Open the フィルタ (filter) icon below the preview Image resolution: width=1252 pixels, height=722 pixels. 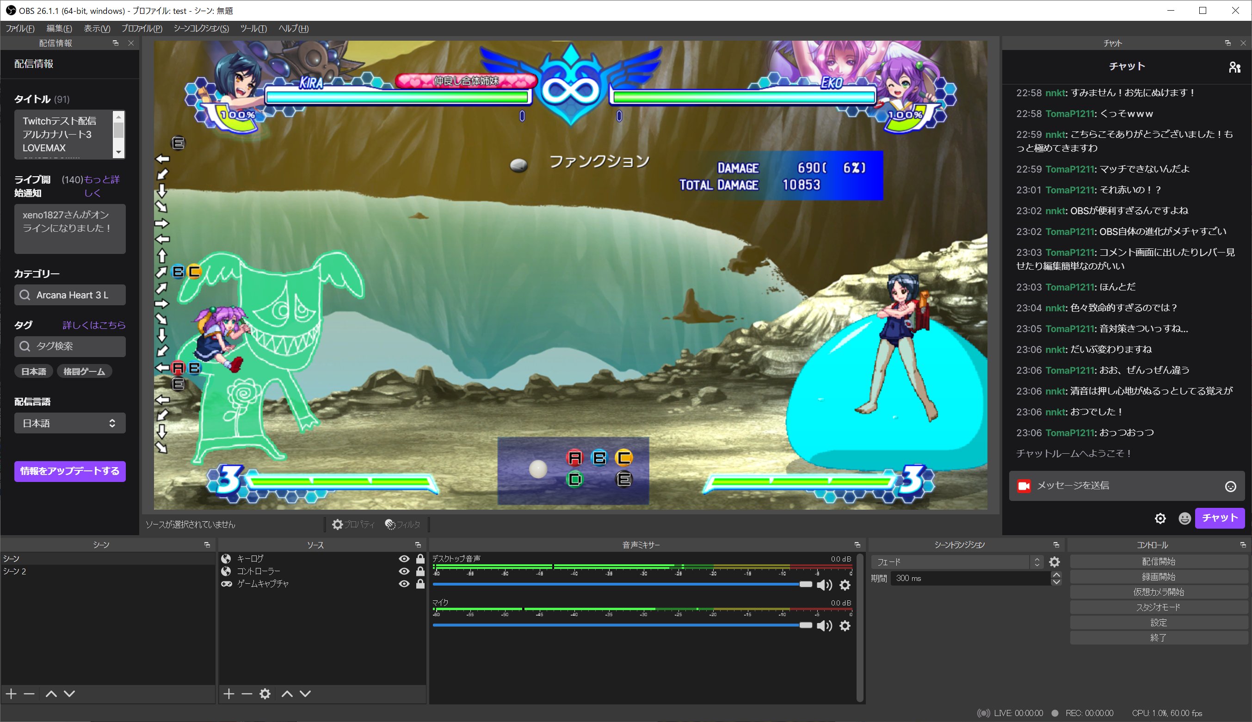click(x=390, y=524)
